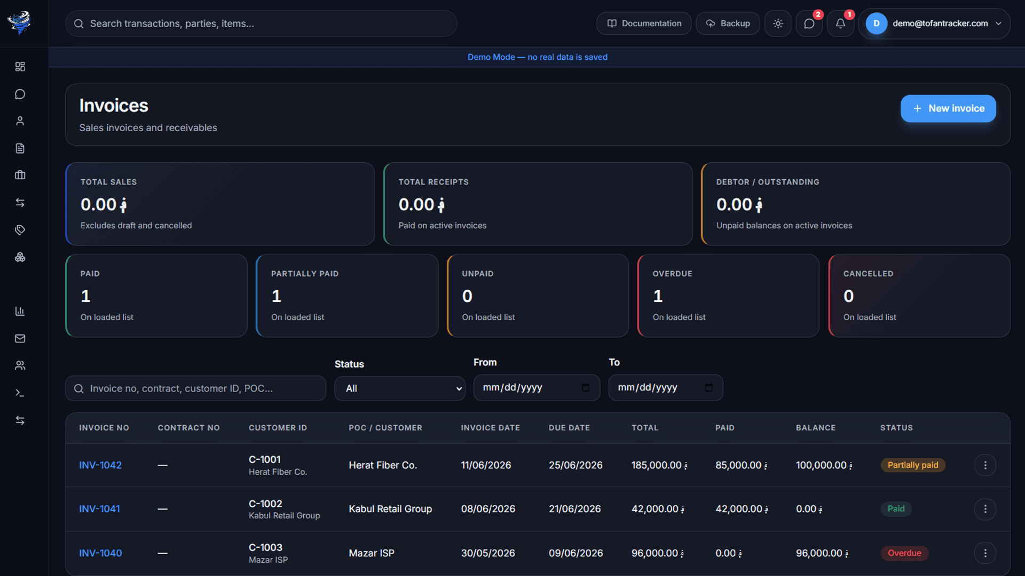Open the bar chart reports icon in sidebar
1025x576 pixels.
point(20,311)
